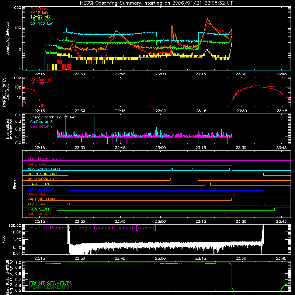Click the Flags panel axis label
This screenshot has width=295, height=295.
point(15,184)
